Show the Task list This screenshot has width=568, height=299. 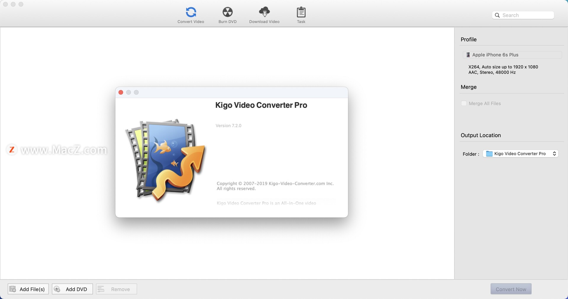click(301, 15)
